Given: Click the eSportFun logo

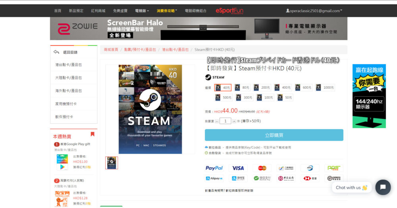Looking at the screenshot, I should pos(229,11).
